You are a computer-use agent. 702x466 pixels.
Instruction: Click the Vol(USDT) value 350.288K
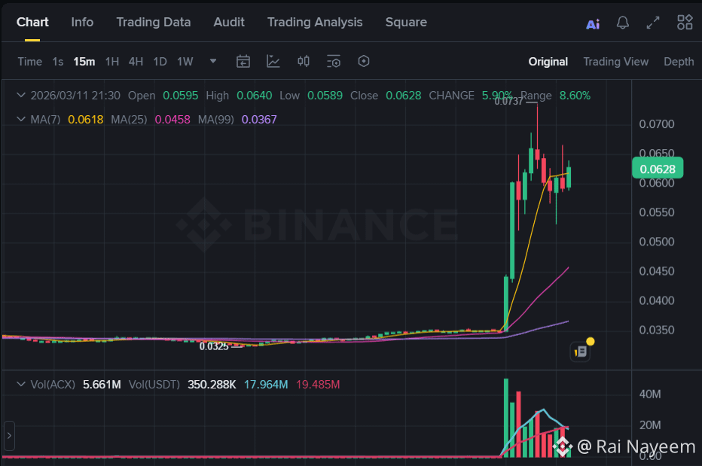(x=212, y=385)
